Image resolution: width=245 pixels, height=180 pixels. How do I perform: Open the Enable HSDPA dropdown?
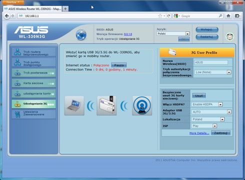207,104
